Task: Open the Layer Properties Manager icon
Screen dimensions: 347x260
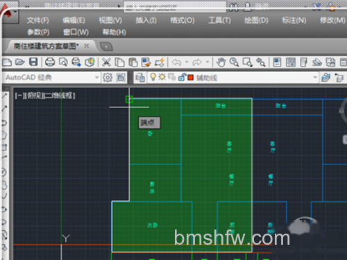Action: click(x=140, y=78)
